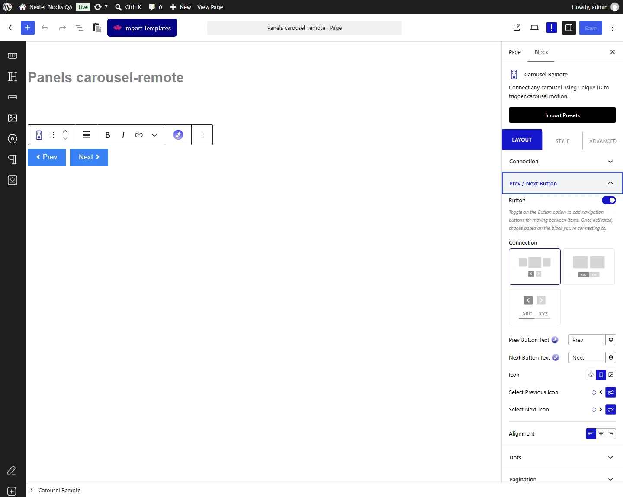Set Alignment to left
The height and width of the screenshot is (497, 623).
point(591,433)
